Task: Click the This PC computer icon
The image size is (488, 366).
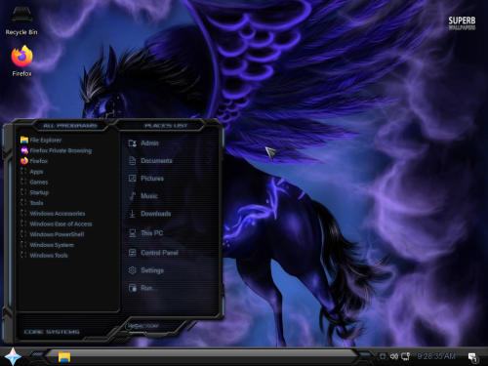Action: (133, 233)
